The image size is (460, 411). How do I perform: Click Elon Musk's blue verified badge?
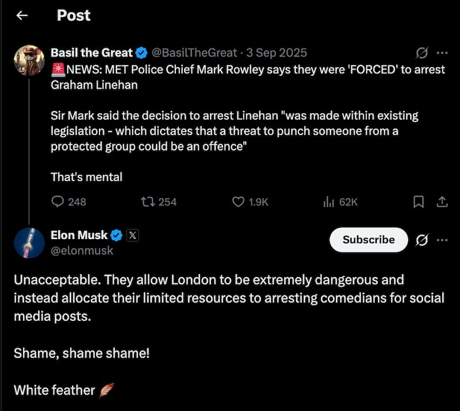click(x=116, y=235)
